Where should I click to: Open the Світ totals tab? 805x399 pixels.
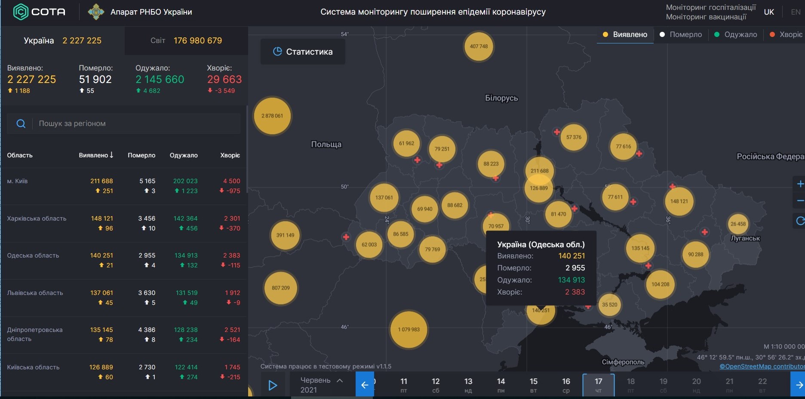click(x=186, y=40)
